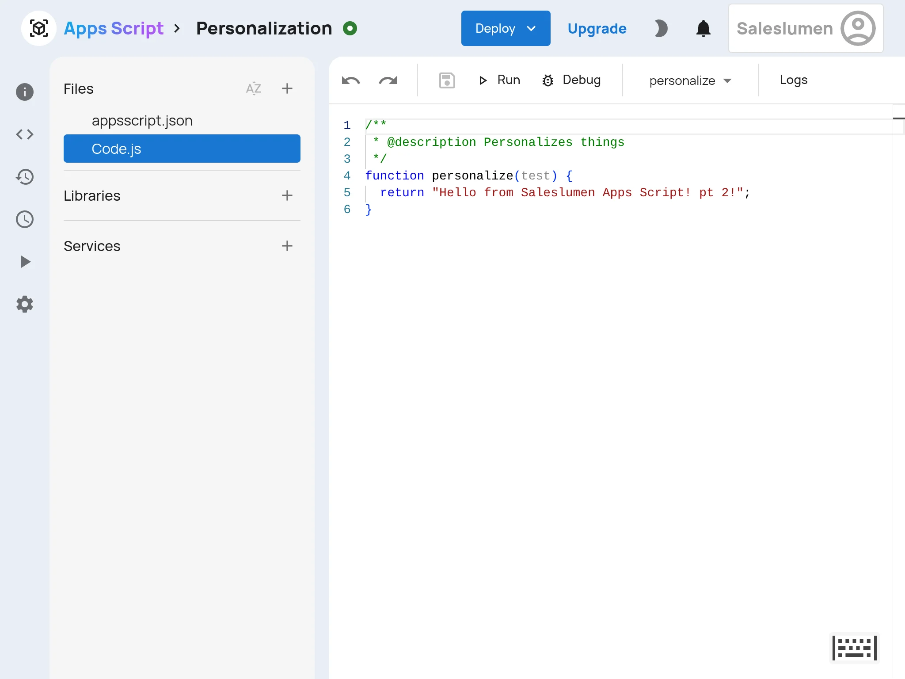The image size is (905, 679).
Task: Undo the last edit
Action: (x=351, y=80)
